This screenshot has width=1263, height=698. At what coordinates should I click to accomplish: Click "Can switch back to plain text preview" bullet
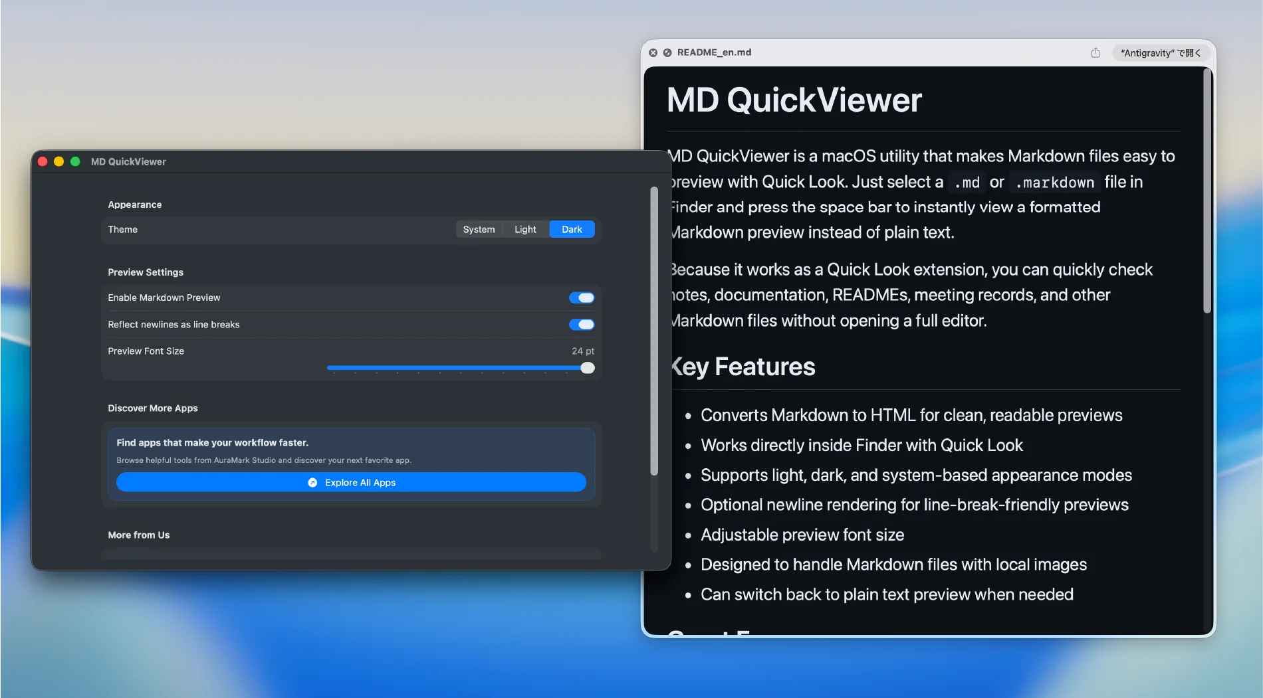click(887, 594)
